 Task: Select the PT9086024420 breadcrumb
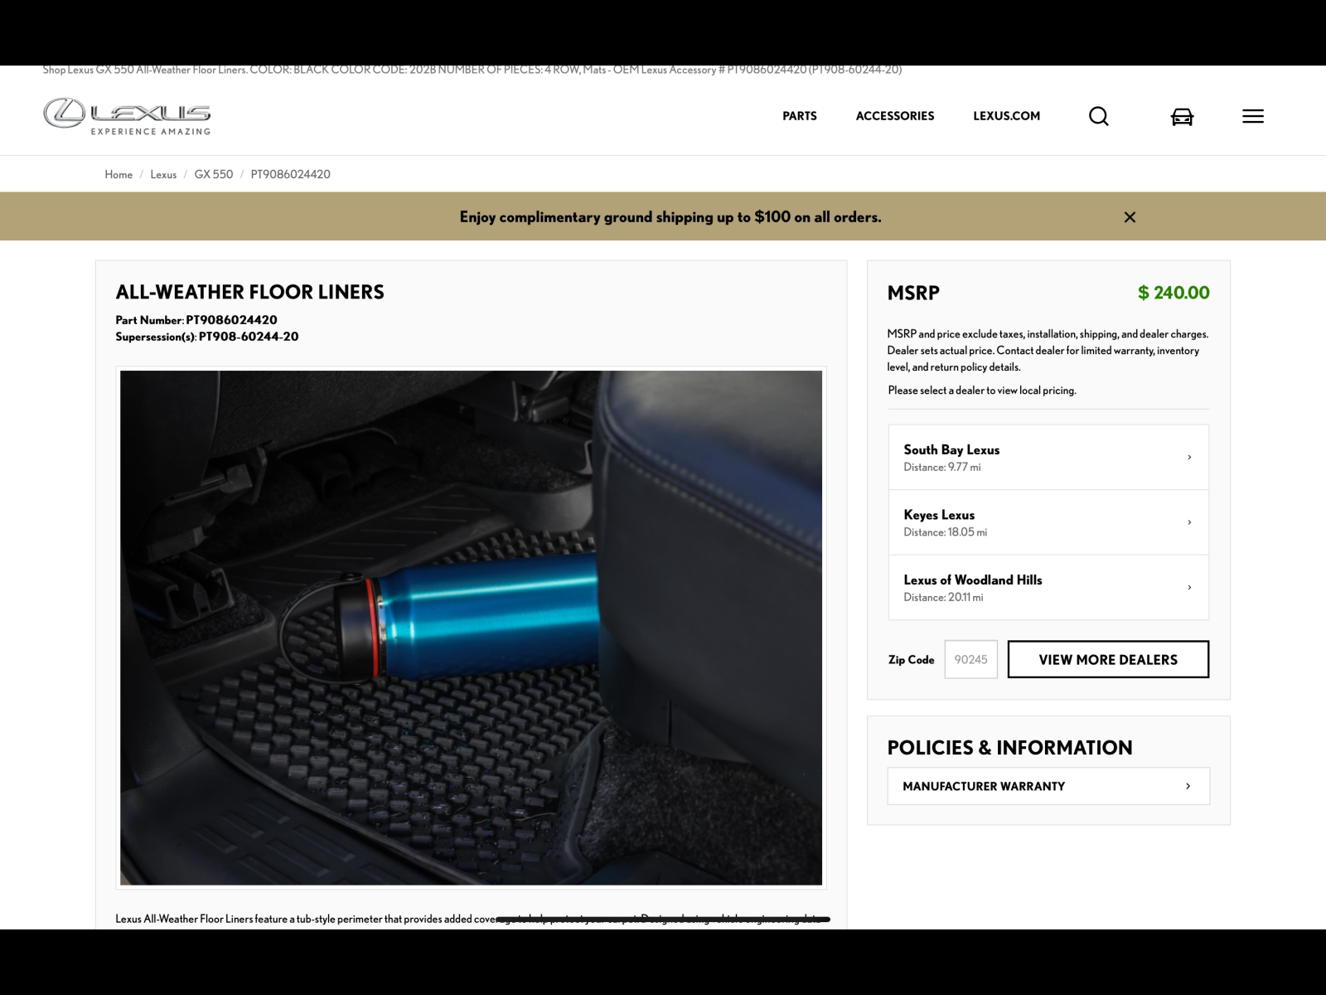tap(291, 174)
